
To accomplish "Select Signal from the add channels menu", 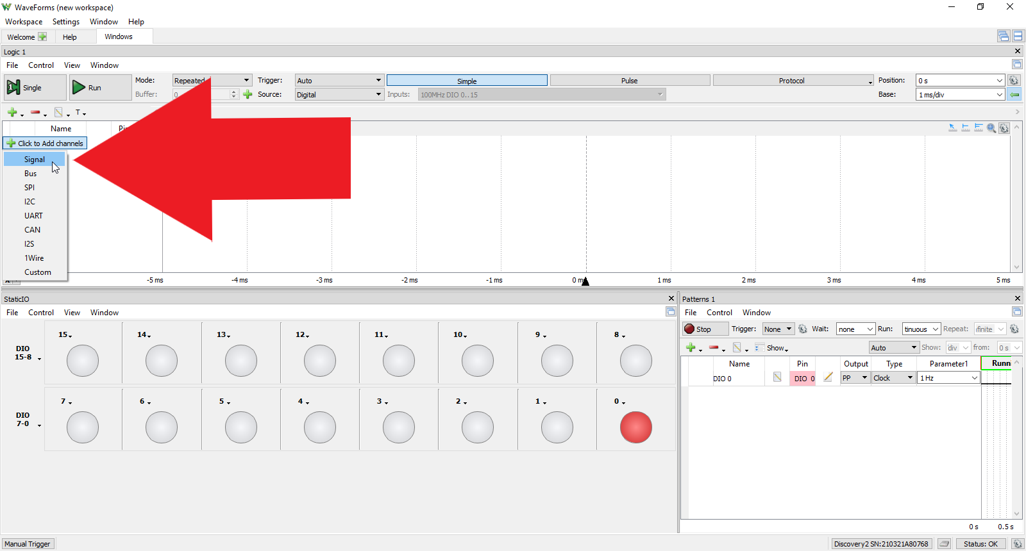I will (35, 159).
